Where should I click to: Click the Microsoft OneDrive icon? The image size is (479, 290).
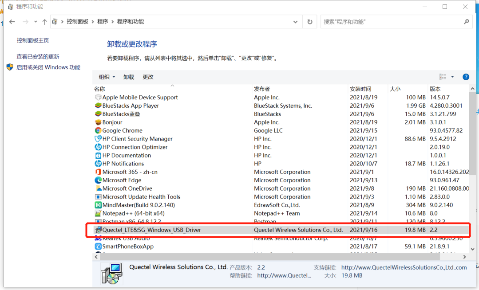[98, 188]
